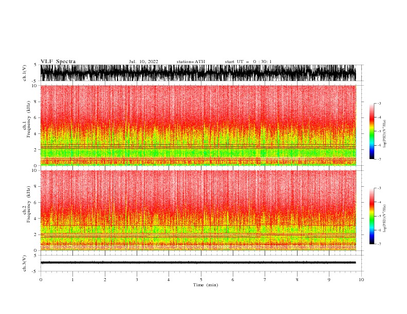Click the "1" tick on the Time axis
The width and height of the screenshot is (407, 314).
[x=72, y=280]
